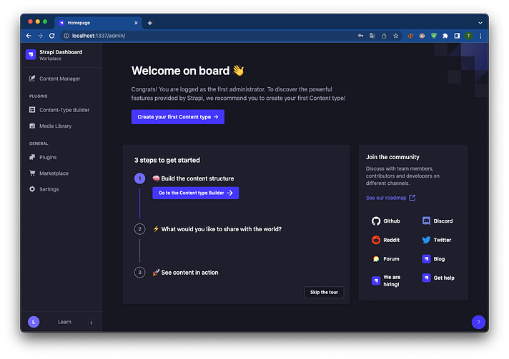Open the Github community link

pos(385,221)
